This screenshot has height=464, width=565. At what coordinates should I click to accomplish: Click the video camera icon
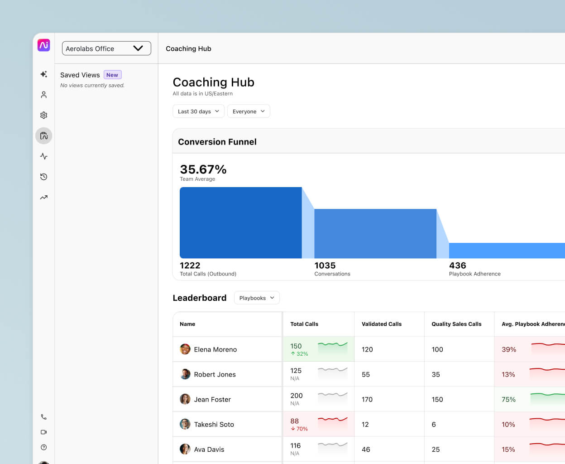[43, 432]
